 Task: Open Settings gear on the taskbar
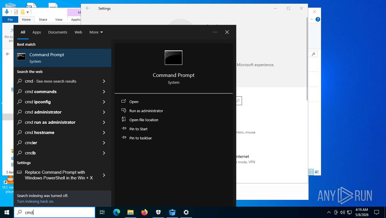(186, 212)
